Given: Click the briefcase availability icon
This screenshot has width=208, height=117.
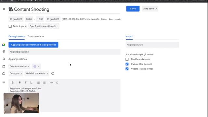Looking at the screenshot, I should [x=4, y=73].
